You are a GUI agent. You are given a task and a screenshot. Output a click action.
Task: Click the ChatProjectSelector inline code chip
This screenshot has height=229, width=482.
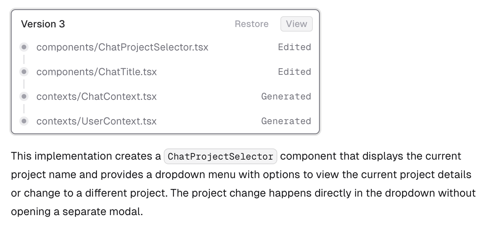click(x=221, y=157)
